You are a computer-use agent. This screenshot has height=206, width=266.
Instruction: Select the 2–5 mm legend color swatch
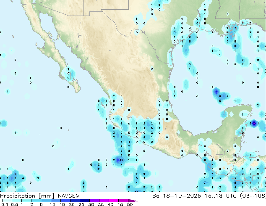coord(36,201)
